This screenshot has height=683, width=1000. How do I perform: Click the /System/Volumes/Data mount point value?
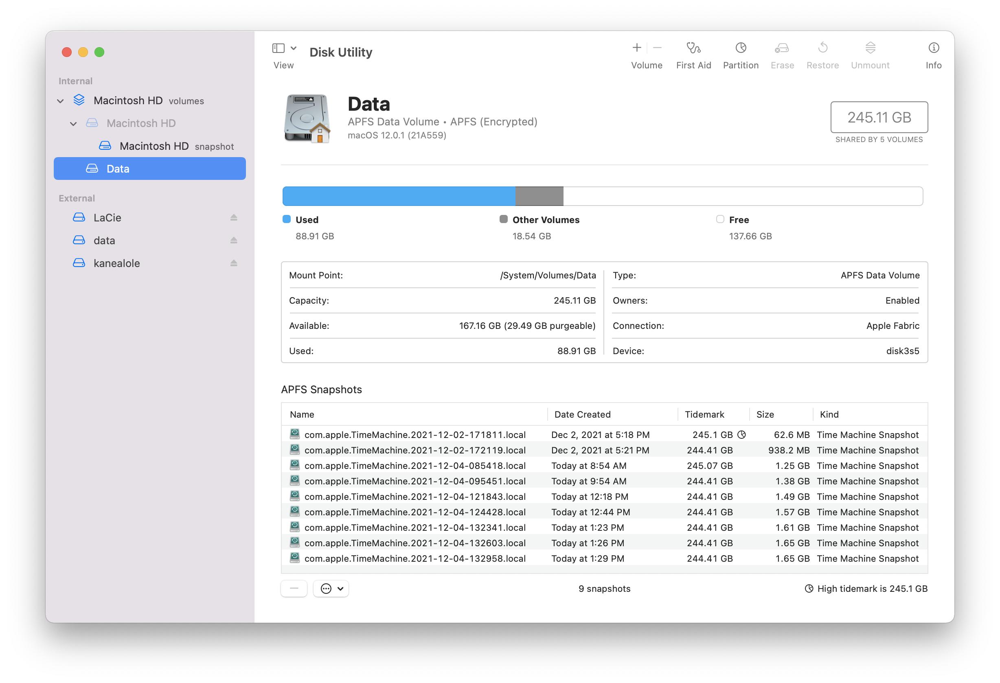pyautogui.click(x=548, y=275)
